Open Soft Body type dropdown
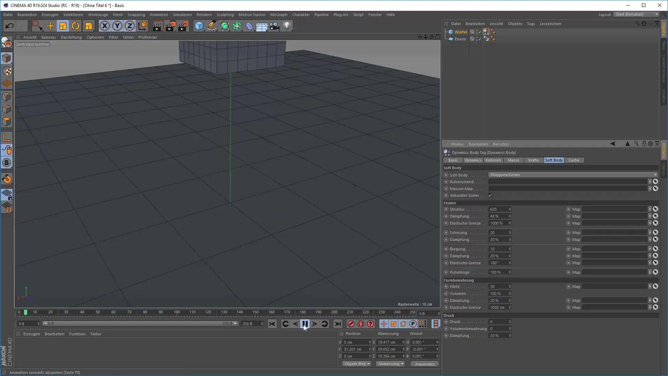 (573, 175)
